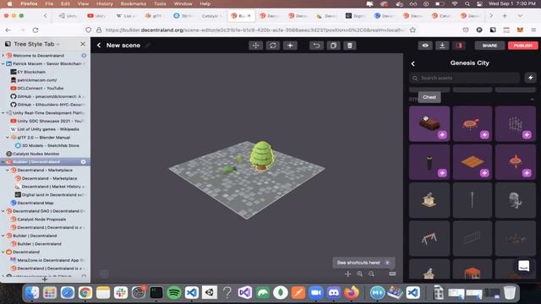The width and height of the screenshot is (541, 304).
Task: Click the zoom in magnifier icon
Action: 359,274
